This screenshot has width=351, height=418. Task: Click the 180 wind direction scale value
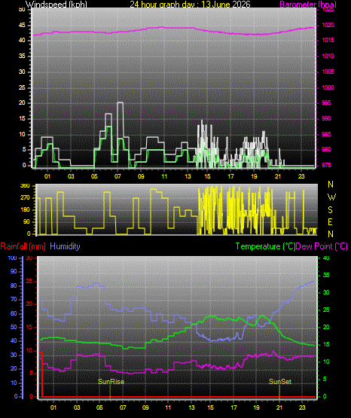click(x=25, y=210)
